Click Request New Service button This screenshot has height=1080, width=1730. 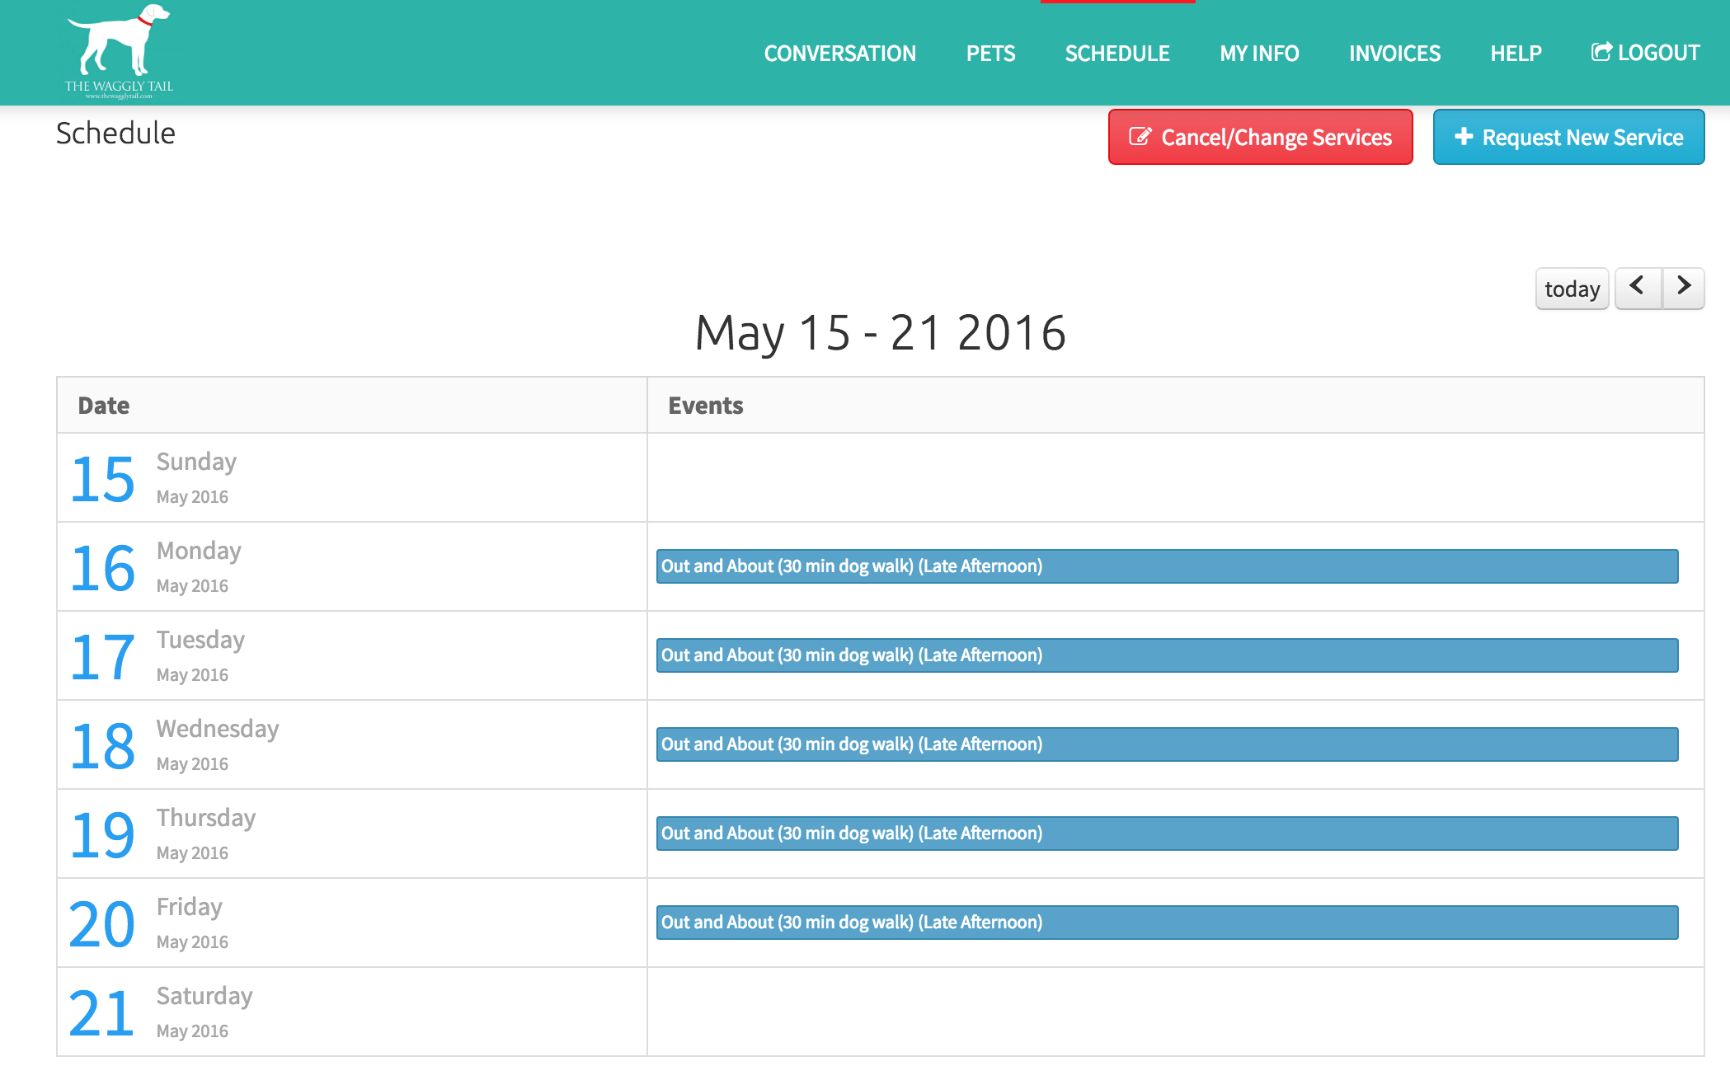(x=1568, y=137)
